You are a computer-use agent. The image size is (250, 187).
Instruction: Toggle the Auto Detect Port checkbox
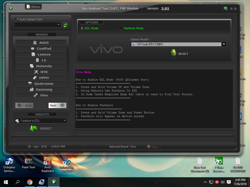(16, 19)
